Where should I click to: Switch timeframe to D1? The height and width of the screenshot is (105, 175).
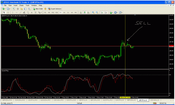tap(68, 13)
